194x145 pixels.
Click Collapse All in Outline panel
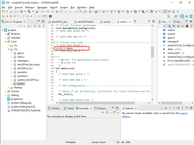click(x=165, y=26)
